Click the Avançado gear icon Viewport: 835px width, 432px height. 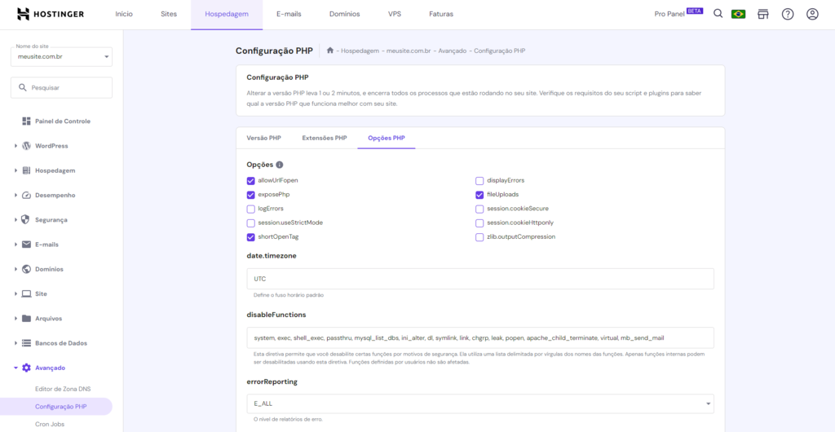[26, 368]
